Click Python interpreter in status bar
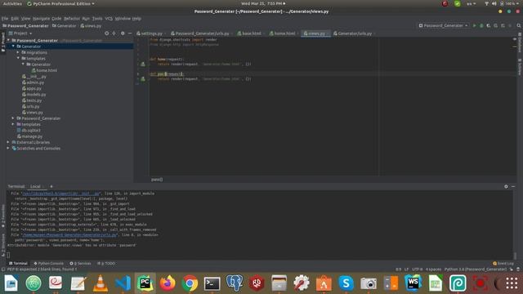This screenshot has width=523, height=294. tap(476, 269)
